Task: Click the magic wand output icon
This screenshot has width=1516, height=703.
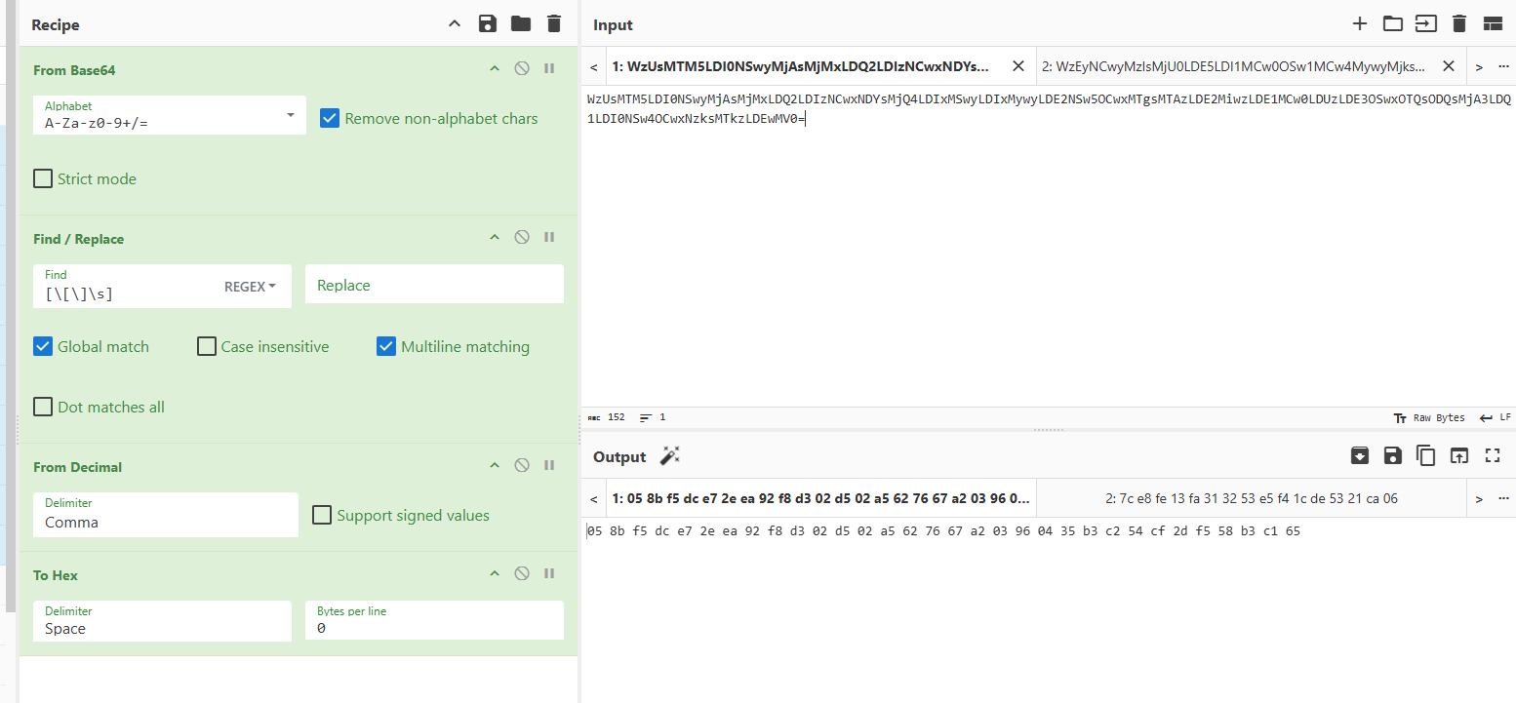Action: pyautogui.click(x=669, y=456)
